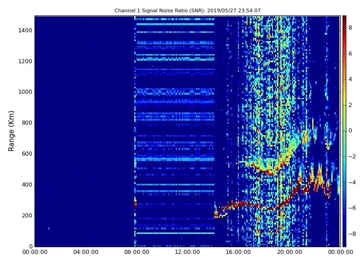Click the 1000 y-axis tick label
Screen dimensions: 364x273
(x=25, y=92)
